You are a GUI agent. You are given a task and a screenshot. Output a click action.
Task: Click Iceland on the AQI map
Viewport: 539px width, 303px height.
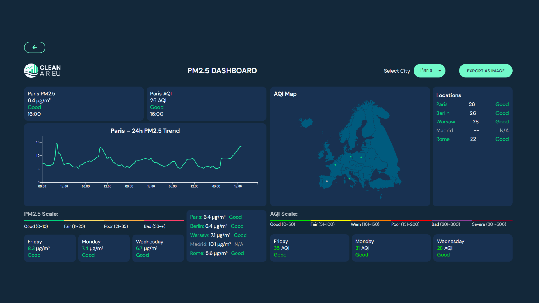click(306, 123)
